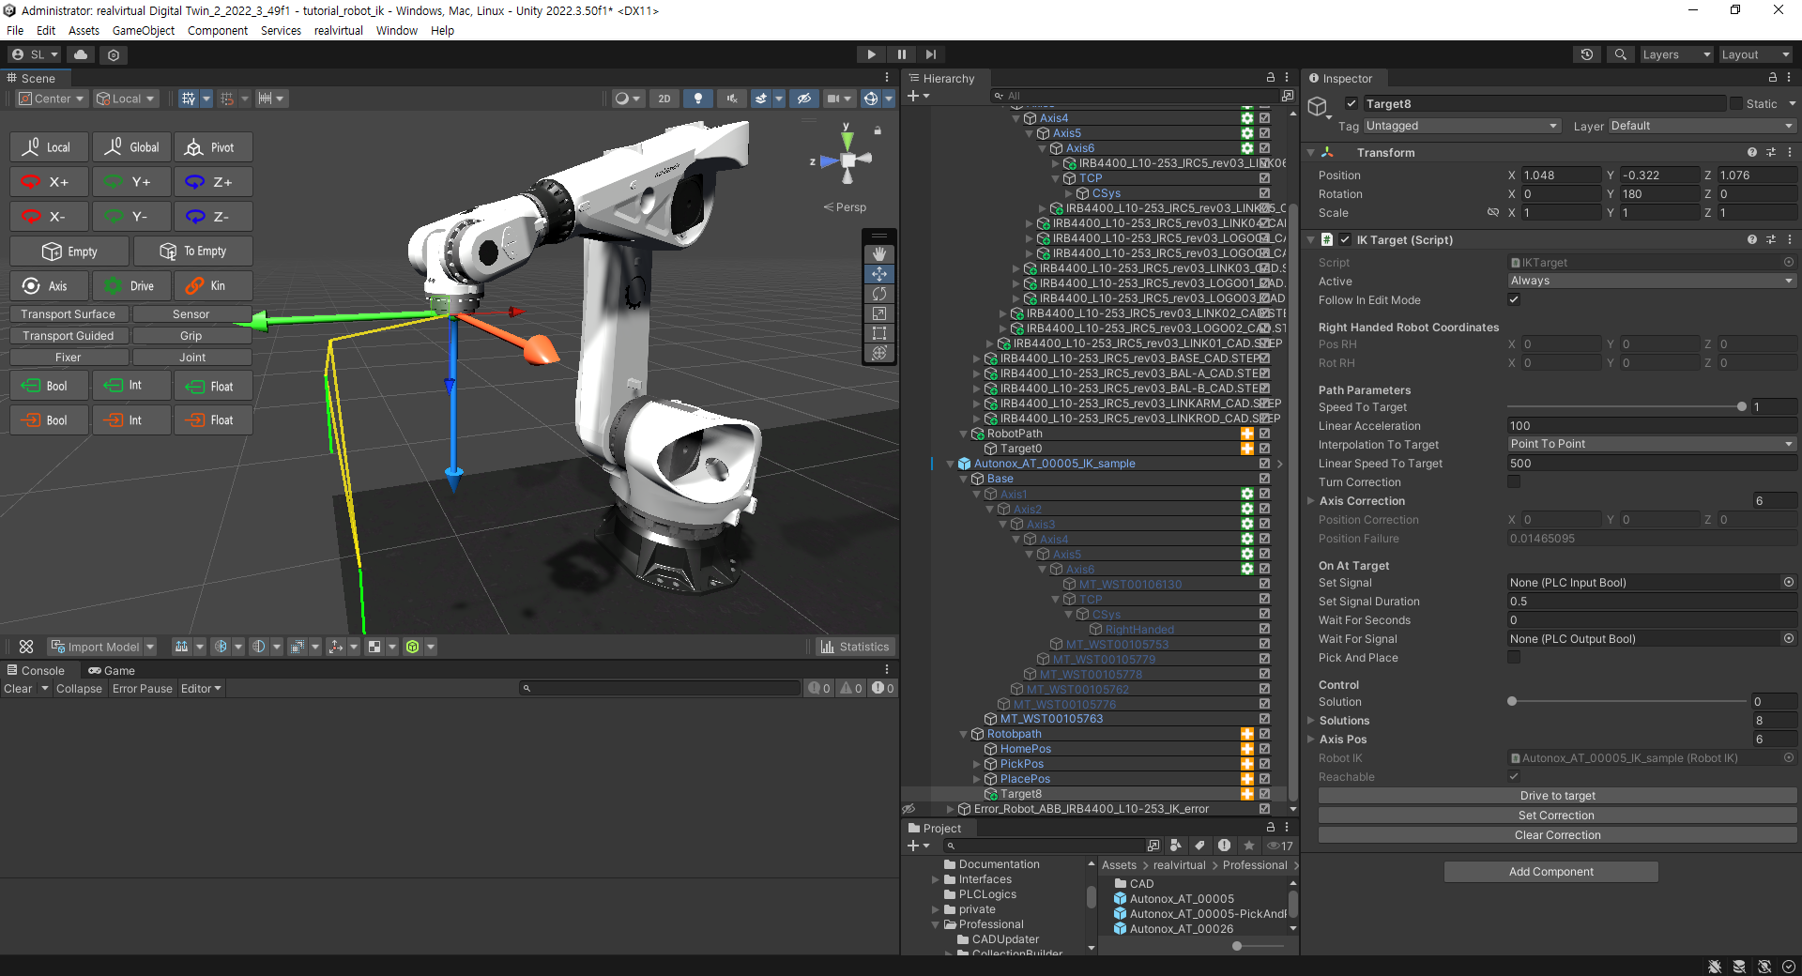Screen dimensions: 1802x976
Task: Expand PickPos in the hierarchy
Action: (977, 764)
